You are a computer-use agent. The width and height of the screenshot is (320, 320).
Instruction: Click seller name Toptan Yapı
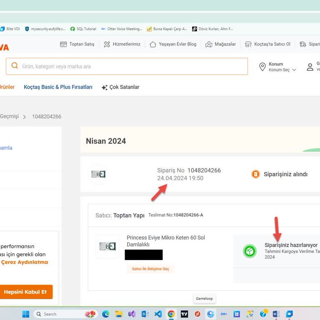point(129,215)
